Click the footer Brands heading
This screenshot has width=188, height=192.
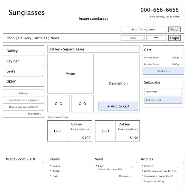[x=54, y=159]
